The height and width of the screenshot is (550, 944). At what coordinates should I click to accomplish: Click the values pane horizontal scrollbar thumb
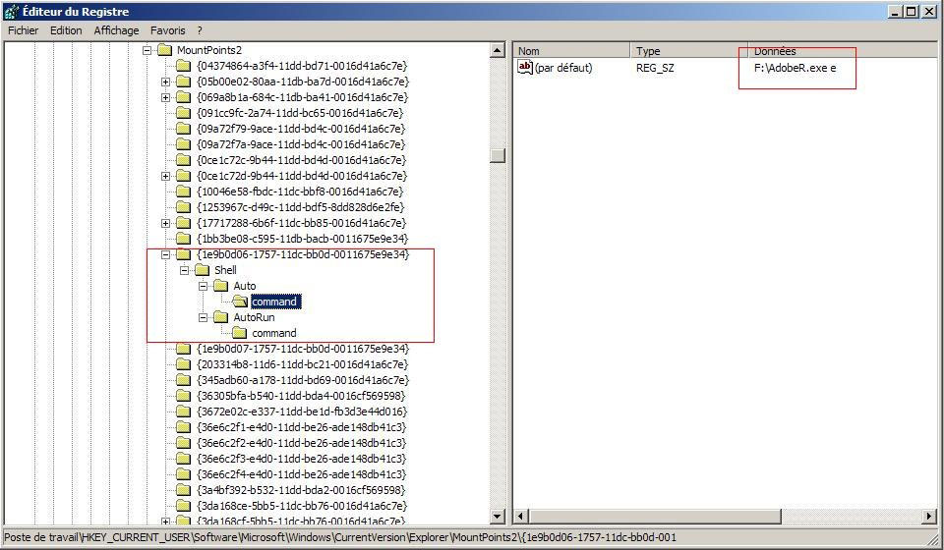point(655,516)
